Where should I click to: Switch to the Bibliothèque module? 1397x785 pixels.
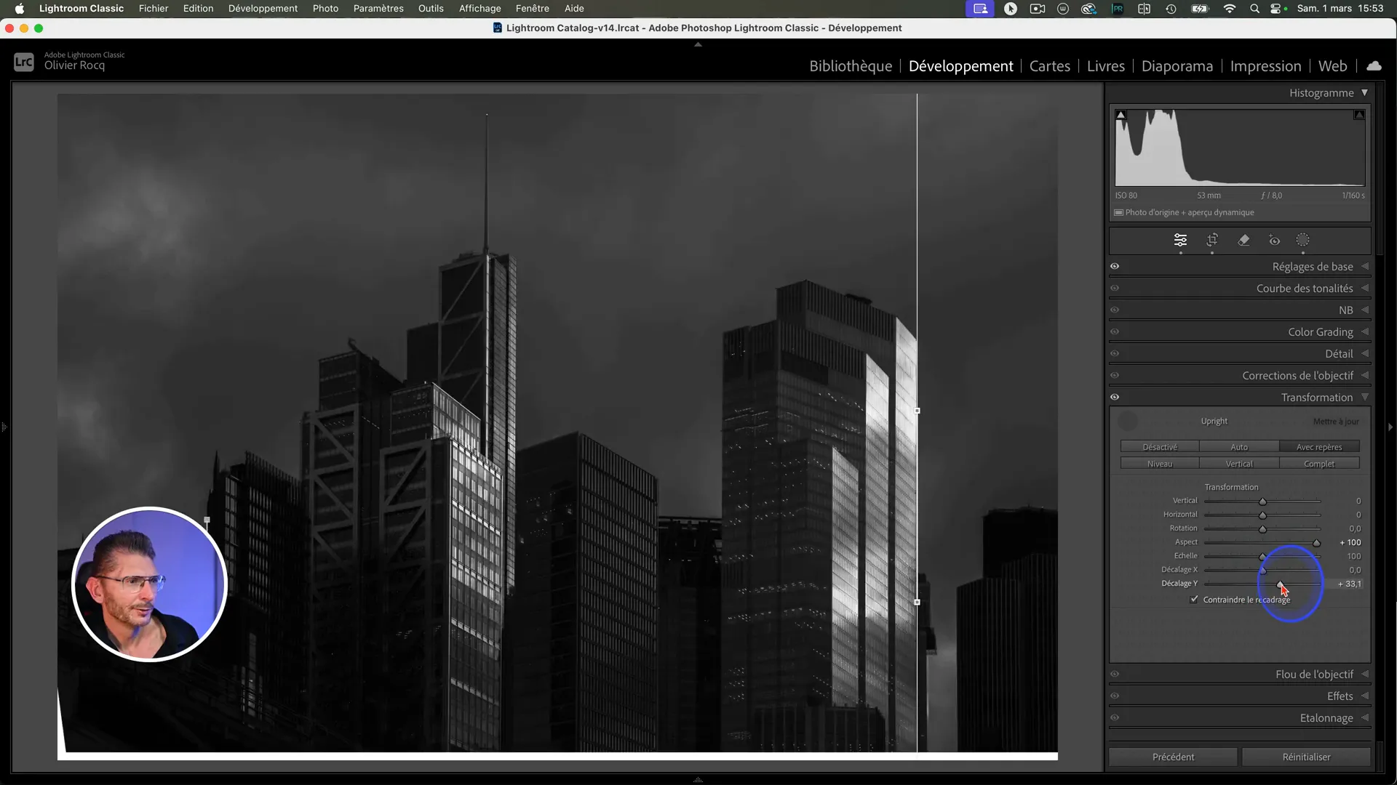850,66
